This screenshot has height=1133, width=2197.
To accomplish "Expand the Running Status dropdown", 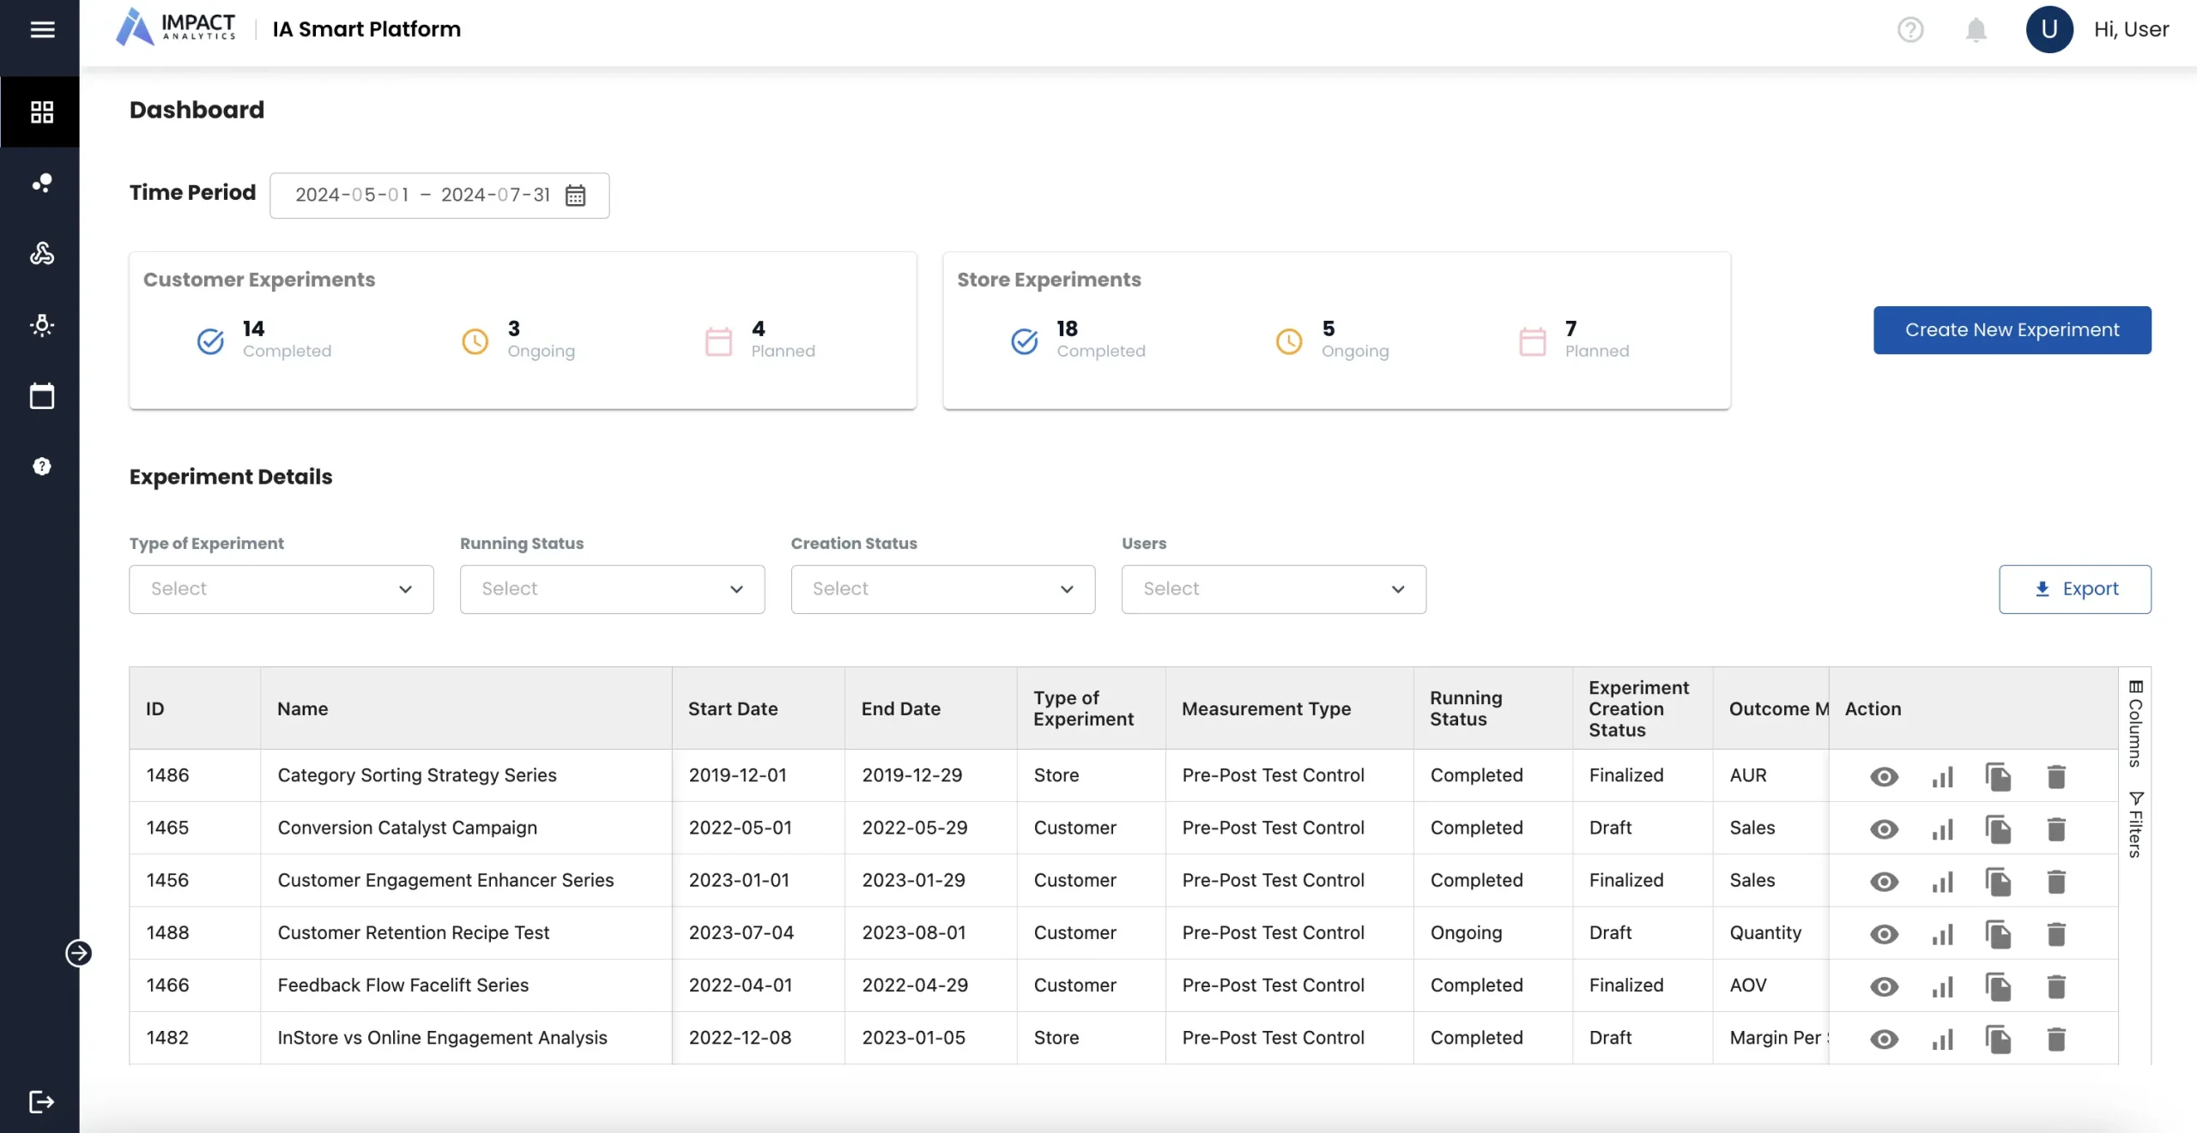I will [x=612, y=589].
